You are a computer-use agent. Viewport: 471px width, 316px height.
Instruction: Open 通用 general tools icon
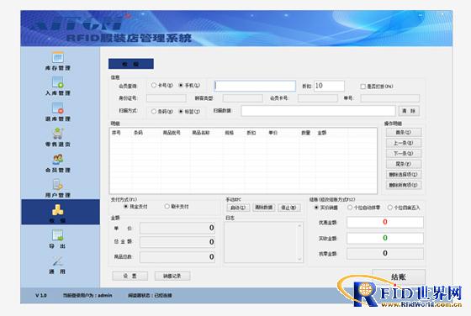(58, 261)
